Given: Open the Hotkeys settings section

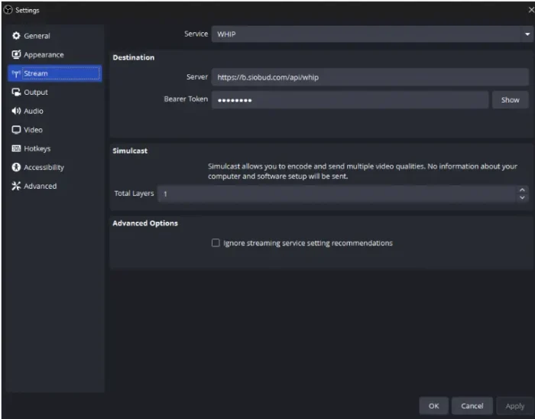Looking at the screenshot, I should click(x=37, y=148).
